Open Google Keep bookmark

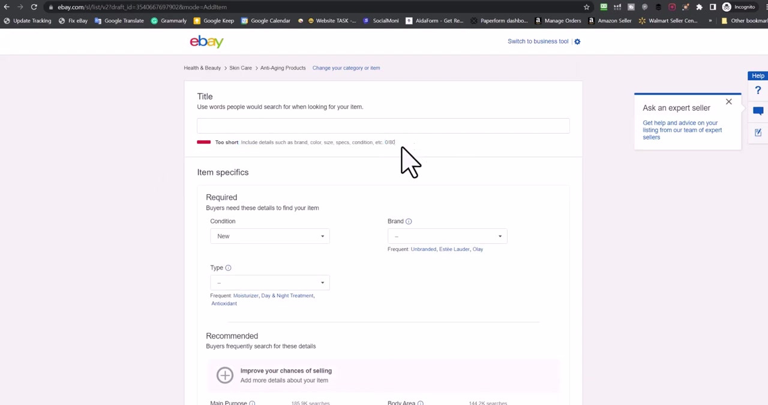(214, 20)
